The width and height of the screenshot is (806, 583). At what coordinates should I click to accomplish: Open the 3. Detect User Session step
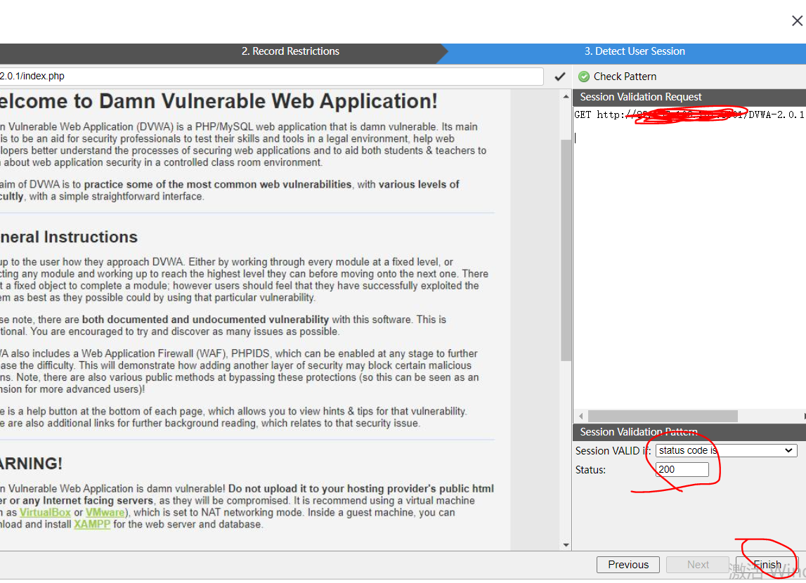[635, 51]
